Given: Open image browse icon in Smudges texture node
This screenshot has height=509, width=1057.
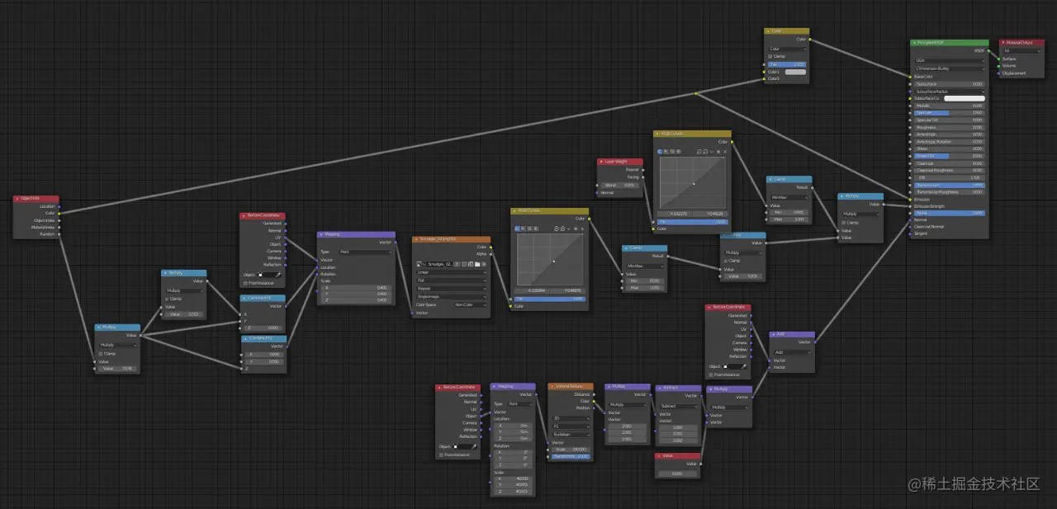Looking at the screenshot, I should coord(419,264).
